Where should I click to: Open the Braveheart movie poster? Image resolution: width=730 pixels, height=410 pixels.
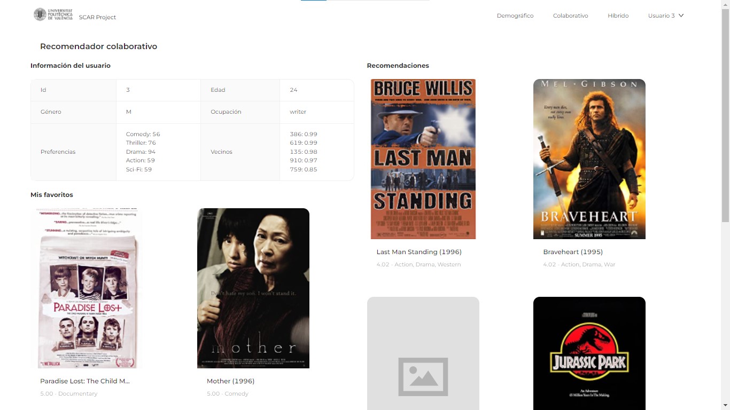589,159
